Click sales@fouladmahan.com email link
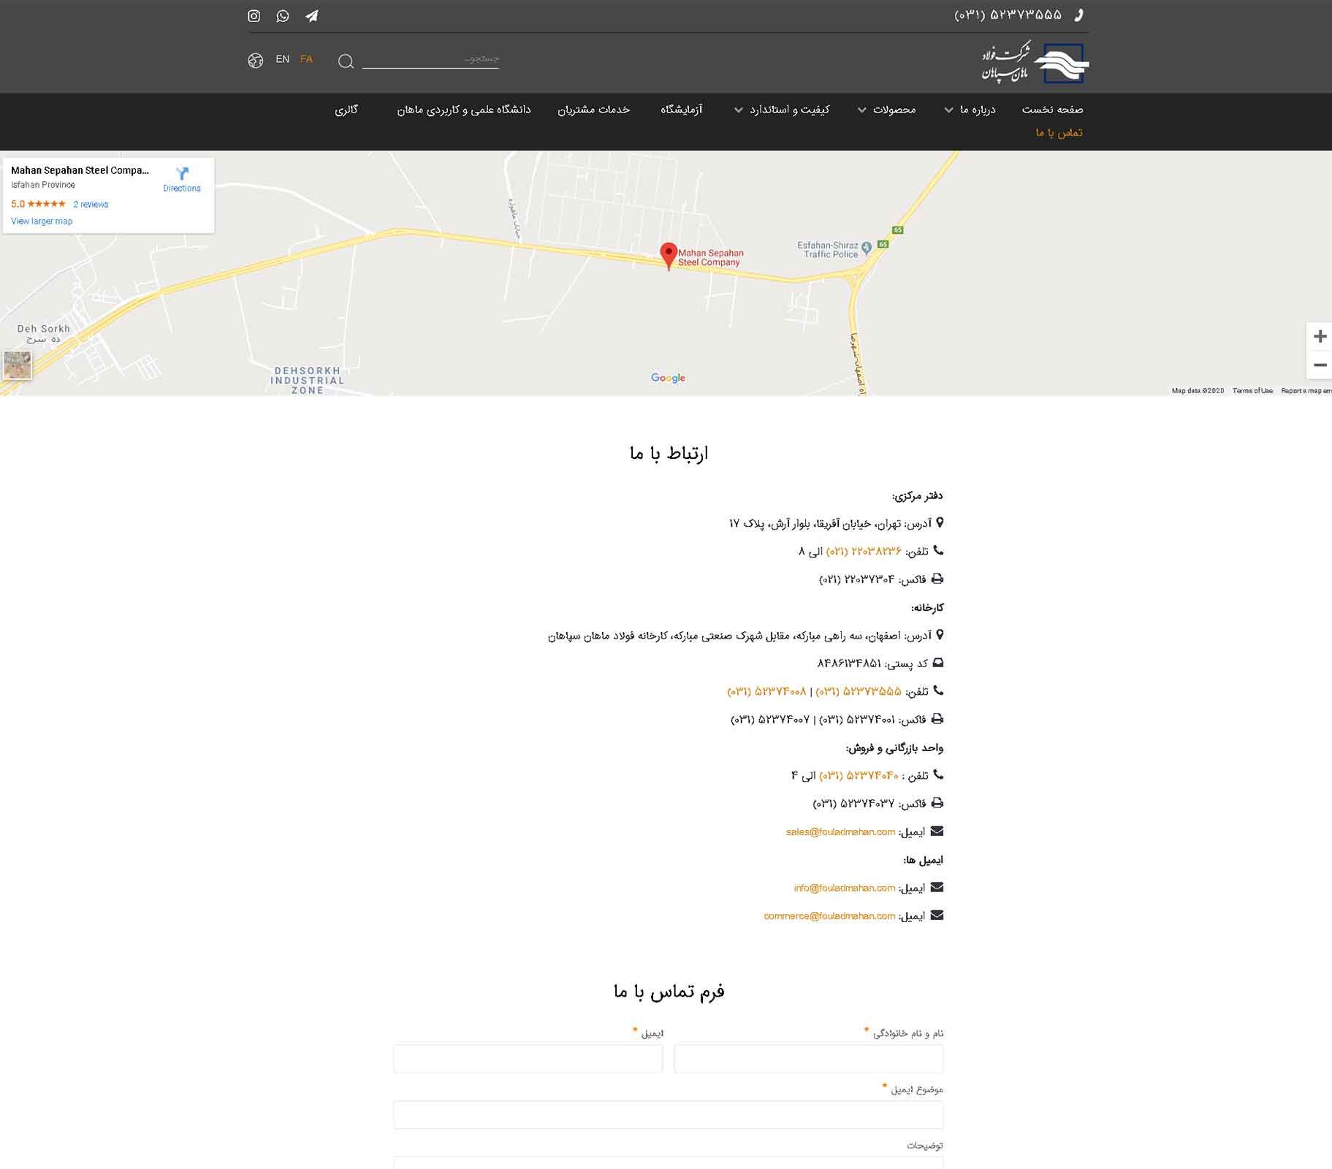Image resolution: width=1332 pixels, height=1169 pixels. [x=840, y=831]
